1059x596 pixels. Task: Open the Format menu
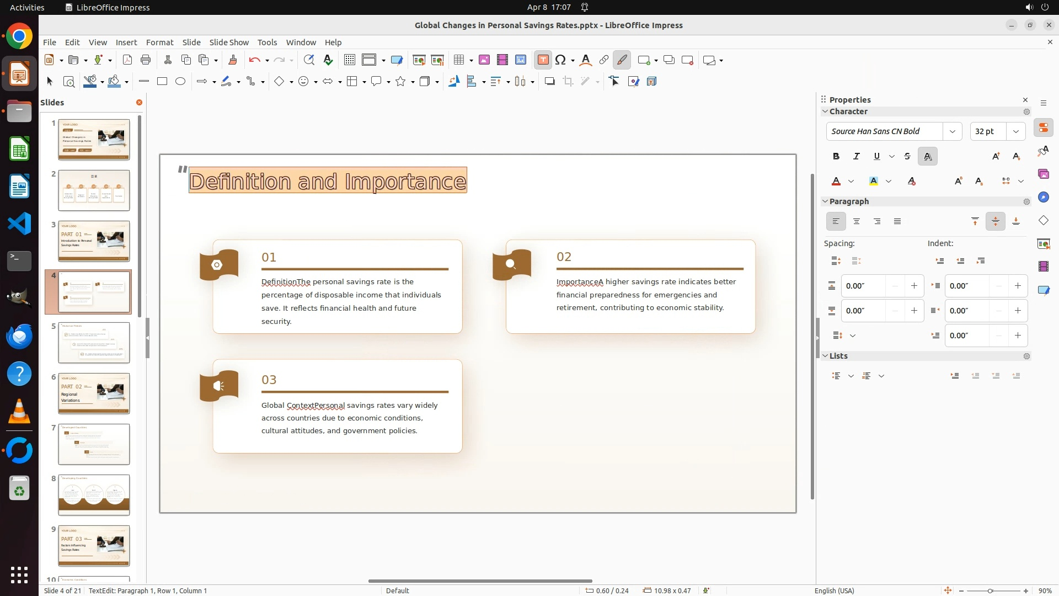[159, 42]
